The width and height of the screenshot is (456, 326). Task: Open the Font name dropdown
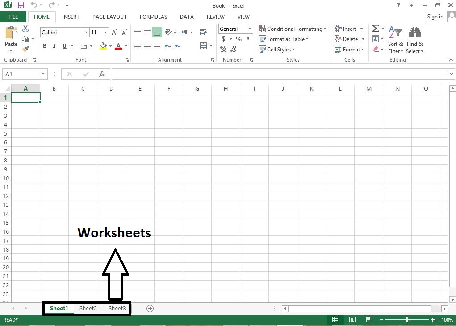point(87,32)
